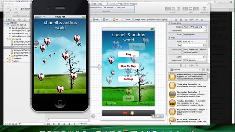Screen dimensions: 235x132
Task: Show the Project navigator folder icon
Action: pos(9,19)
